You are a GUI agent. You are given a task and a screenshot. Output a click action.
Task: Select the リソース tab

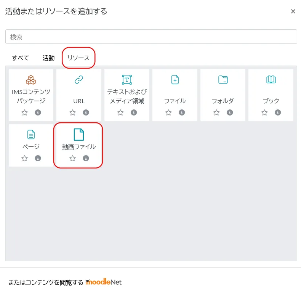78,58
